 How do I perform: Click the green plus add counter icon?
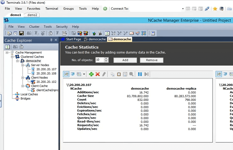[x=91, y=74]
